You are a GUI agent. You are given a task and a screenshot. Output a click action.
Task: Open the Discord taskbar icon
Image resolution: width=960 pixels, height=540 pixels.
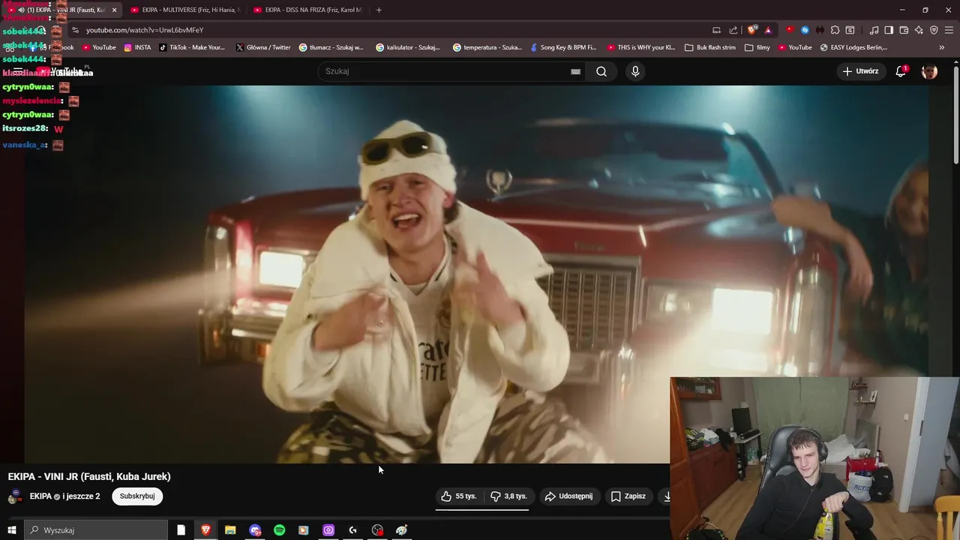(x=255, y=530)
